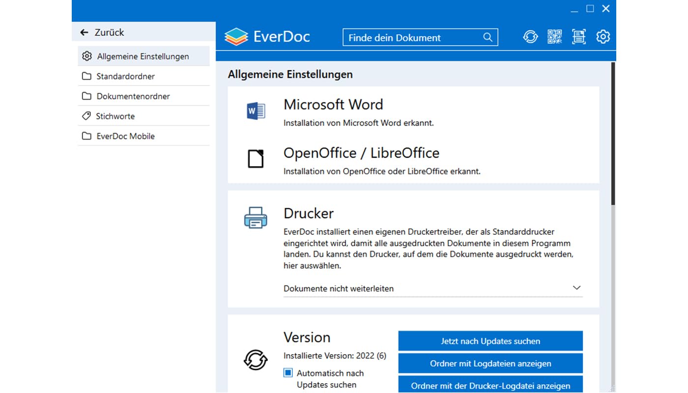688x393 pixels.
Task: Click Ordner mit der Drucker-Logdatei anzeigen button
Action: click(490, 385)
